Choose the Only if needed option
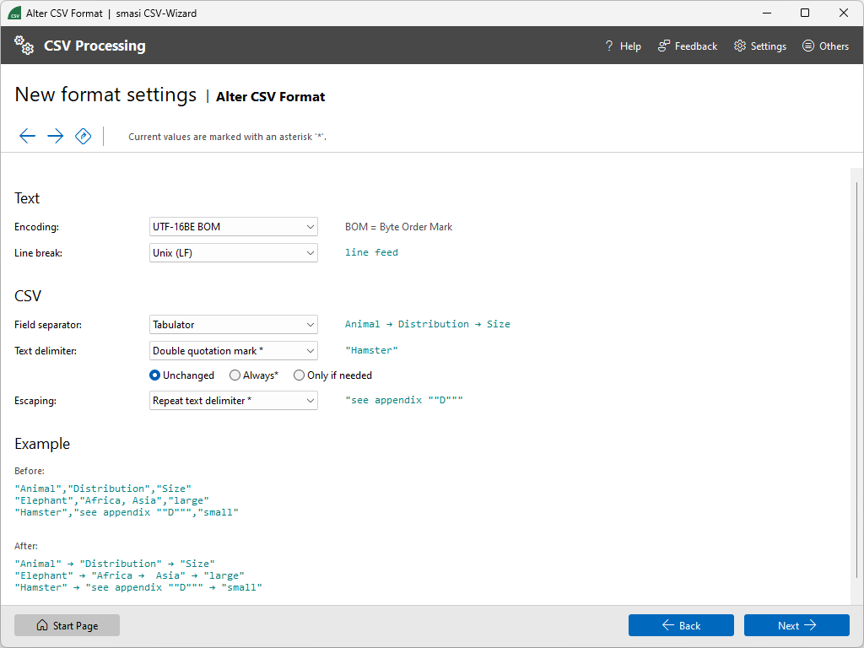This screenshot has width=864, height=648. [299, 375]
